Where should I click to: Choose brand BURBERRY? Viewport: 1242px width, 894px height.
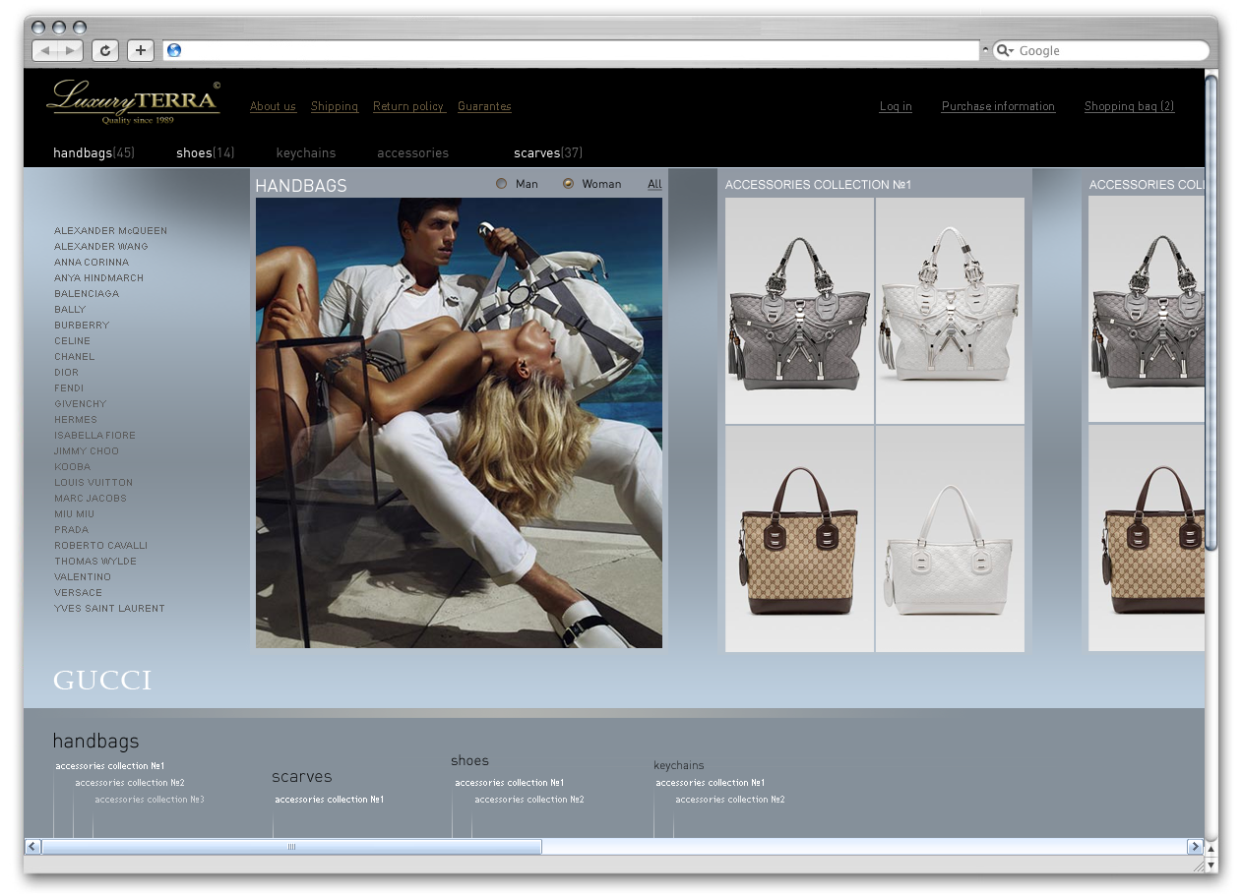coord(82,325)
